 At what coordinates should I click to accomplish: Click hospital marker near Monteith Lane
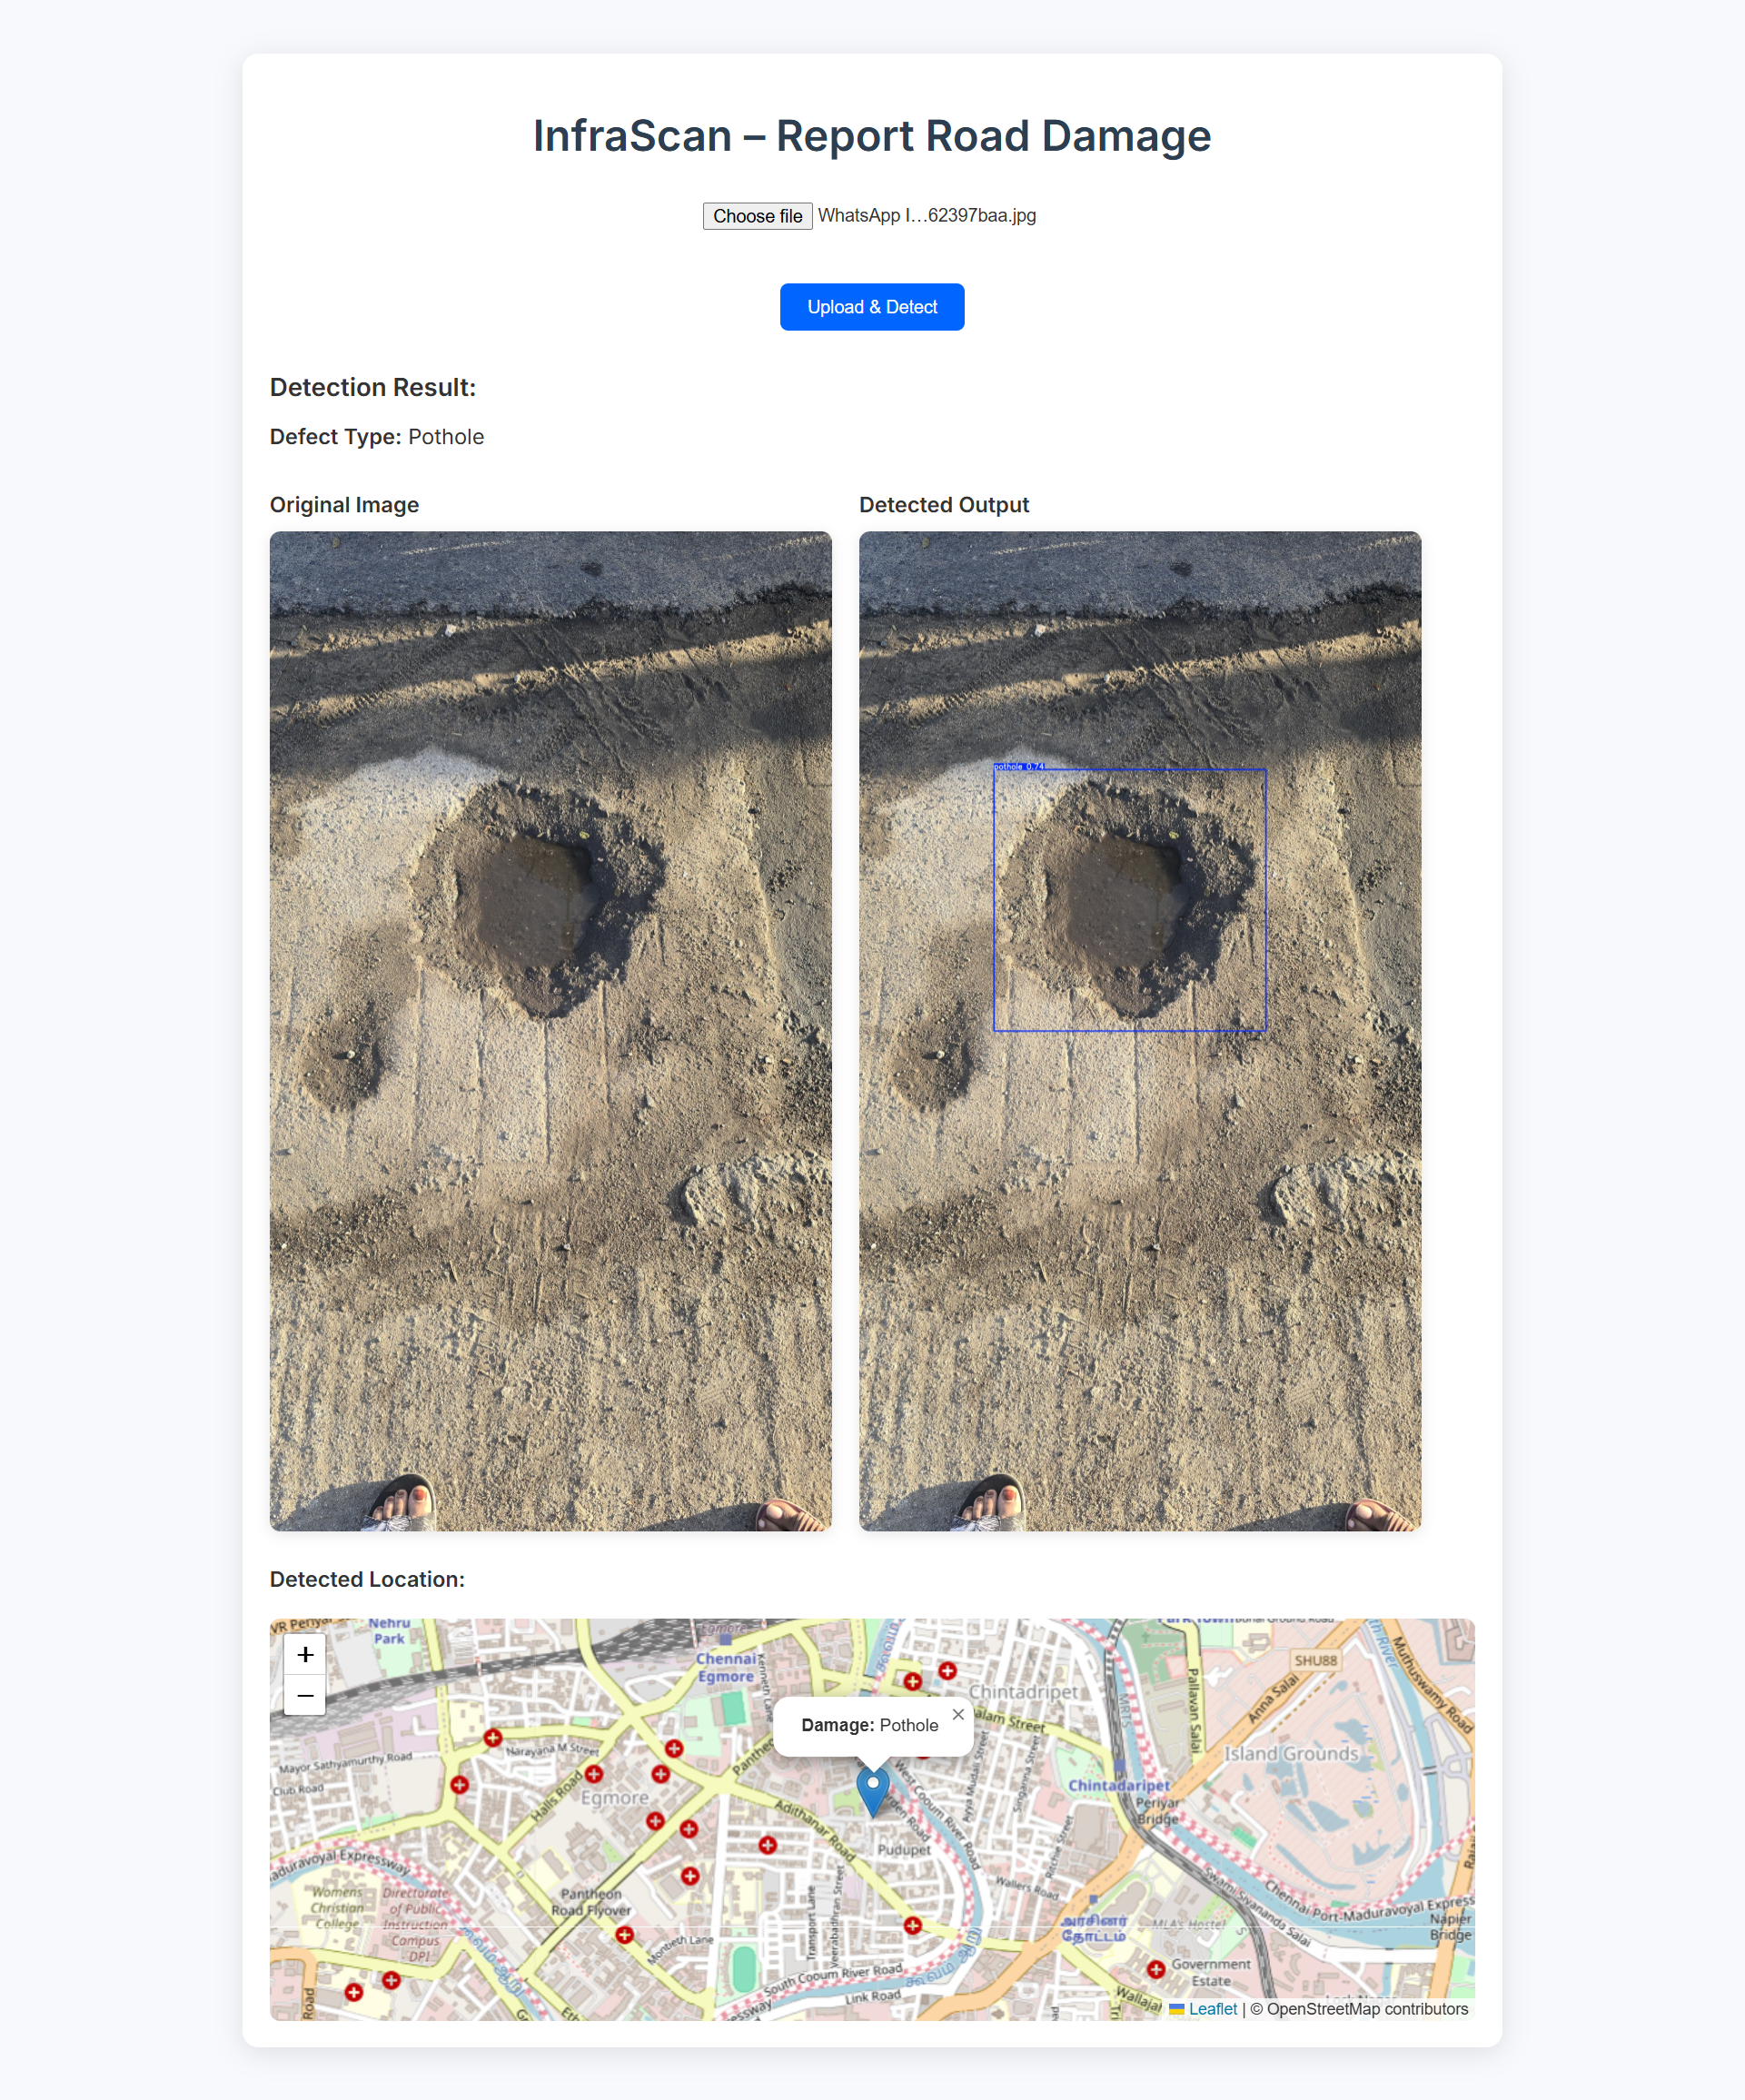click(625, 1935)
